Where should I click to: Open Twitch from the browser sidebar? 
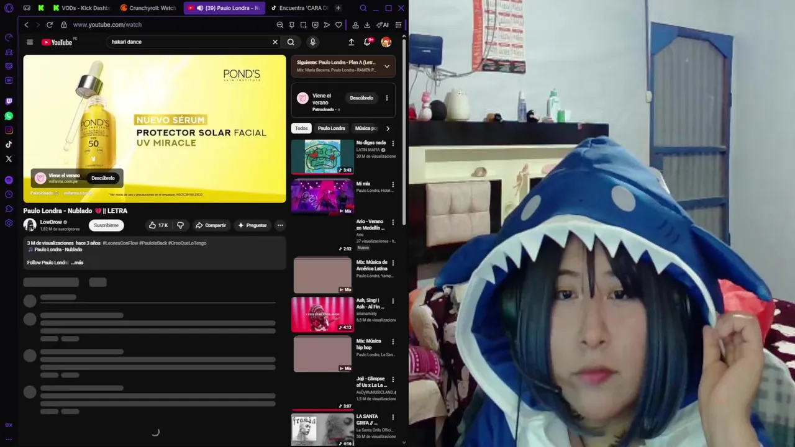9,101
